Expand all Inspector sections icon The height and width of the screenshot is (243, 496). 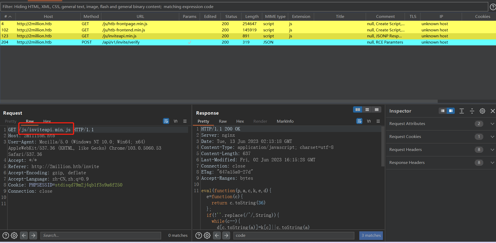461,111
